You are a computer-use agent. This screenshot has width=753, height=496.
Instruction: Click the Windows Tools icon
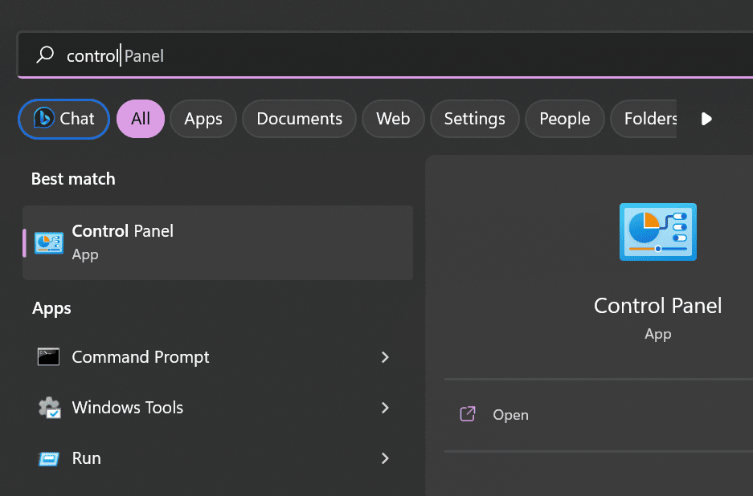[x=48, y=408]
